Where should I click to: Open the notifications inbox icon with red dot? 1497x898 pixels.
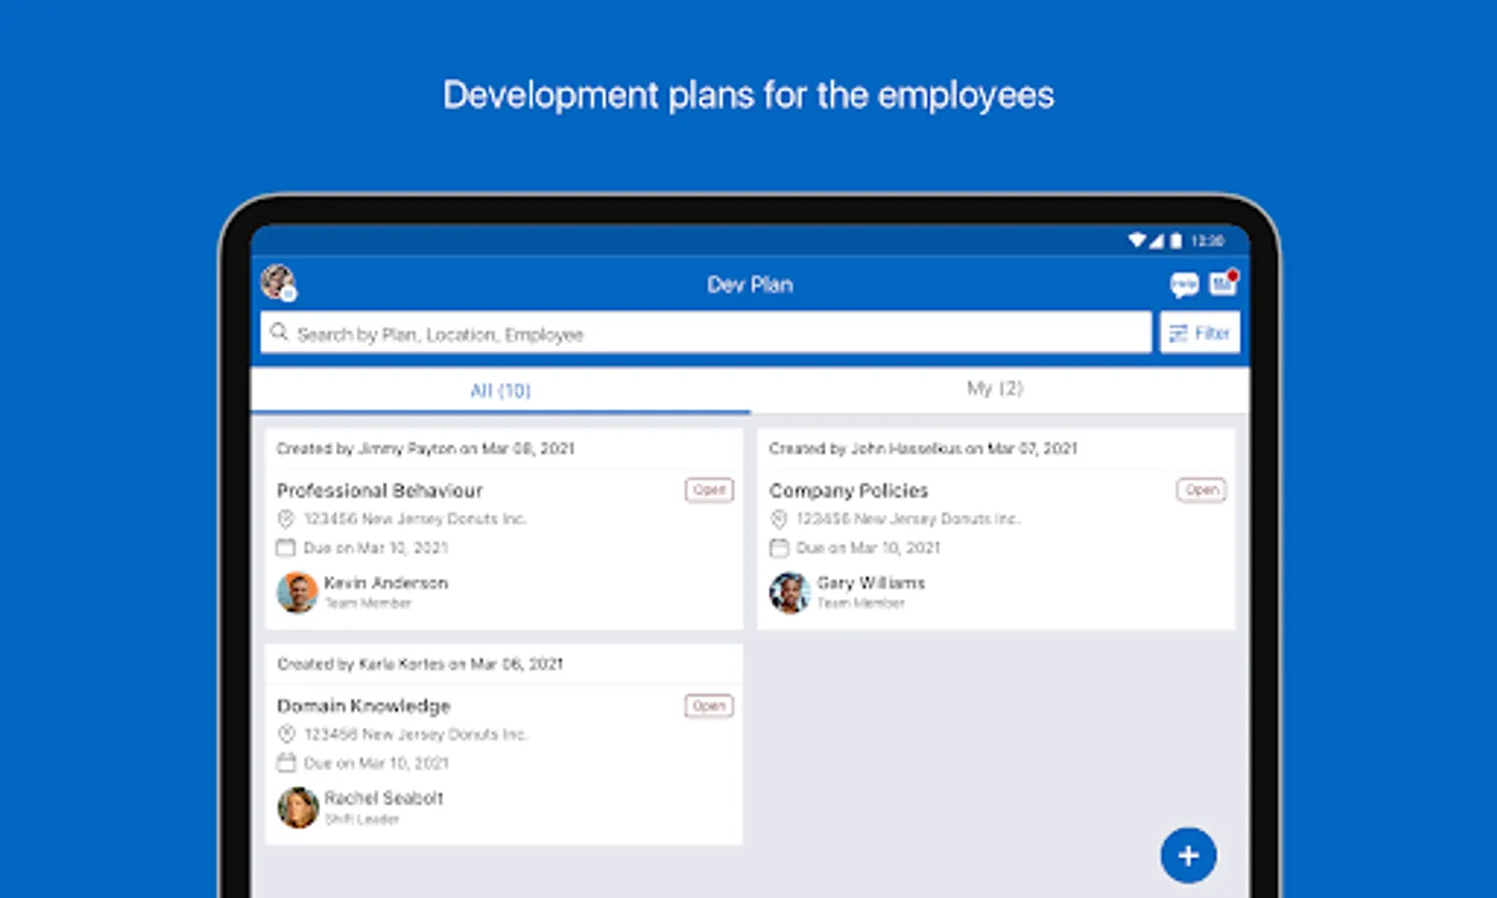point(1223,283)
